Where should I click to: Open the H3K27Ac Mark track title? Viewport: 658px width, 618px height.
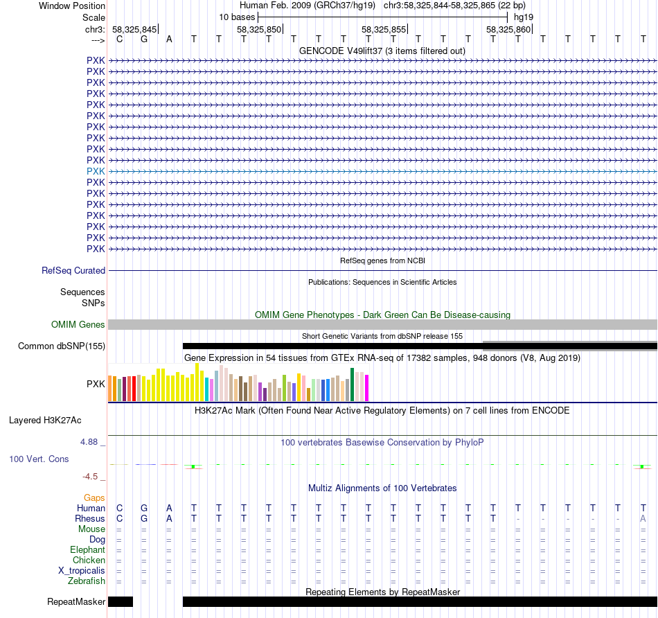click(382, 411)
